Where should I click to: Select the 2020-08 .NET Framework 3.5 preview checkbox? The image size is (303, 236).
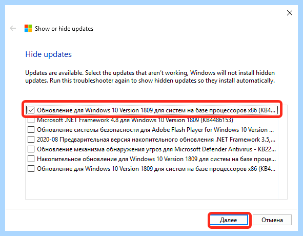pyautogui.click(x=31, y=139)
